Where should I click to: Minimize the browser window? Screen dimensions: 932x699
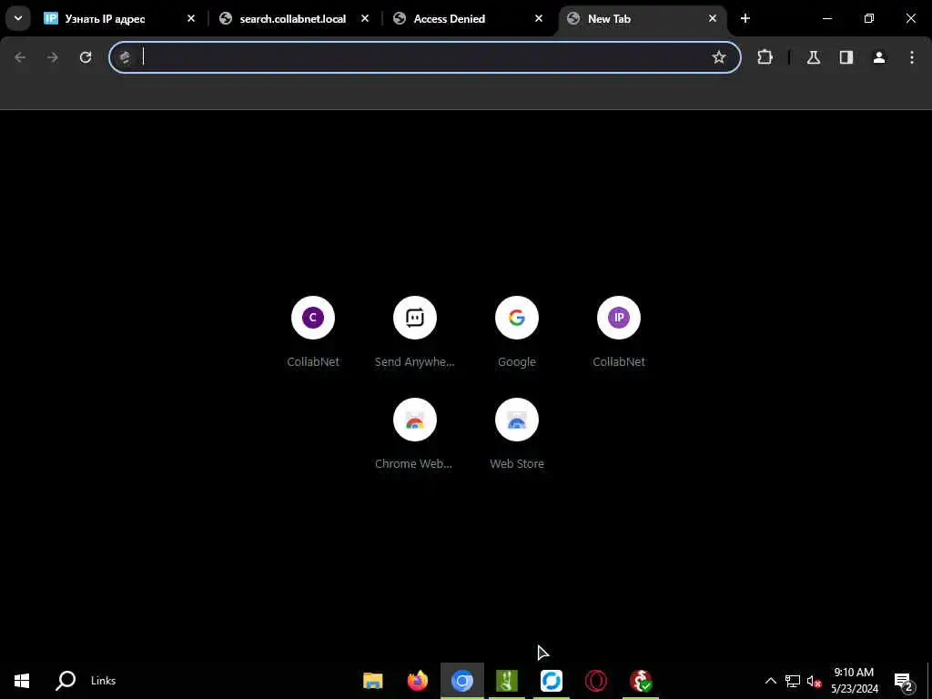pyautogui.click(x=826, y=19)
